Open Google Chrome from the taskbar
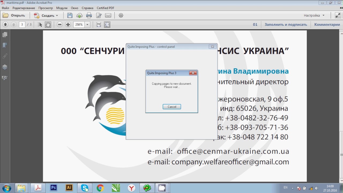Screen dimensions: 343x193 (x=100, y=188)
